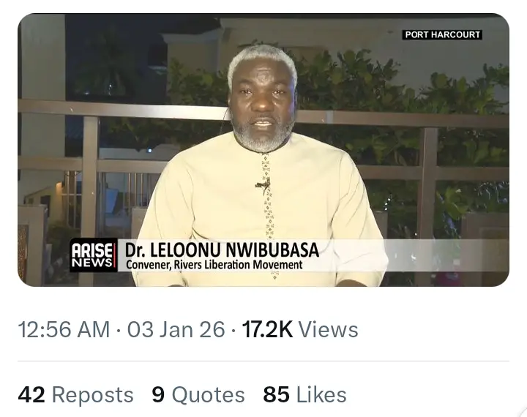Click the Reposts label
Viewport: 527px width, 417px height.
point(92,395)
